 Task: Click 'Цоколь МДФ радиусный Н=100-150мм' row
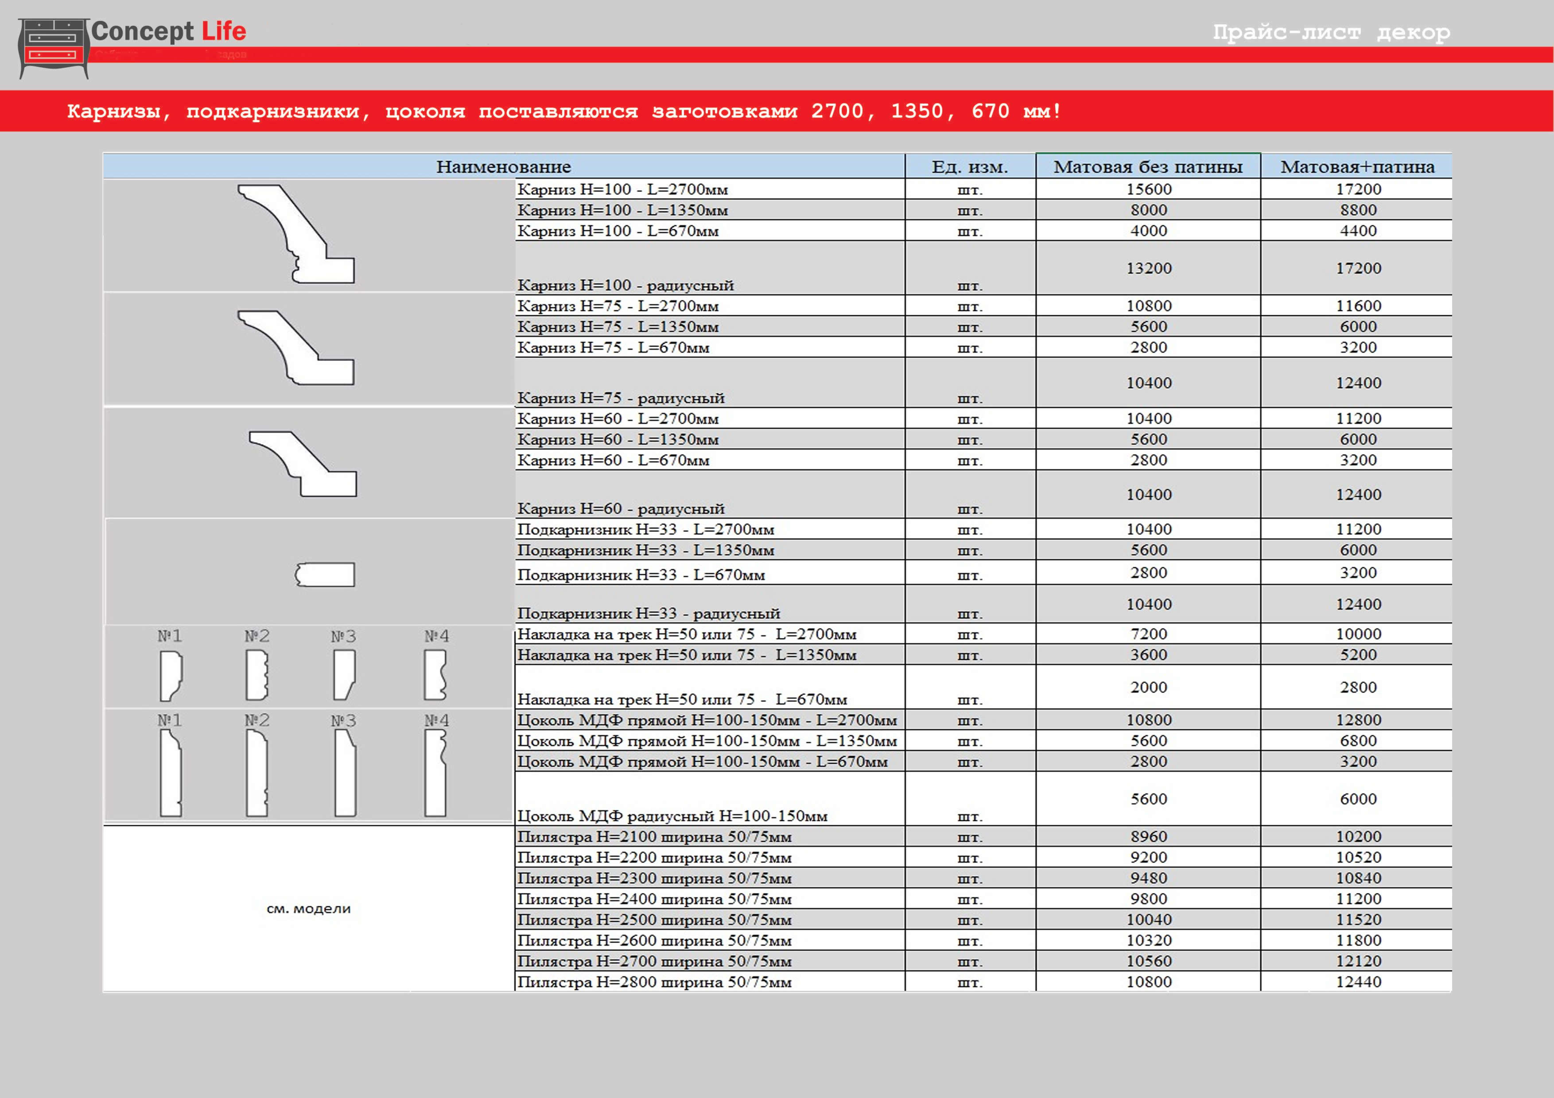[672, 816]
